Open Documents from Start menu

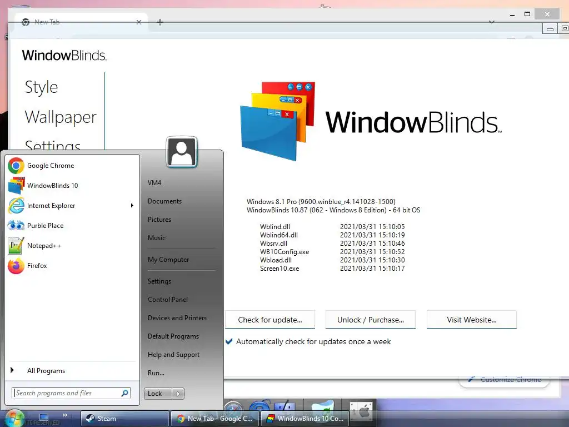(164, 201)
